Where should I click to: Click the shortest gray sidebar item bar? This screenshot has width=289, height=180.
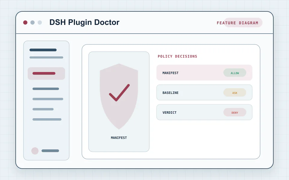click(43, 109)
